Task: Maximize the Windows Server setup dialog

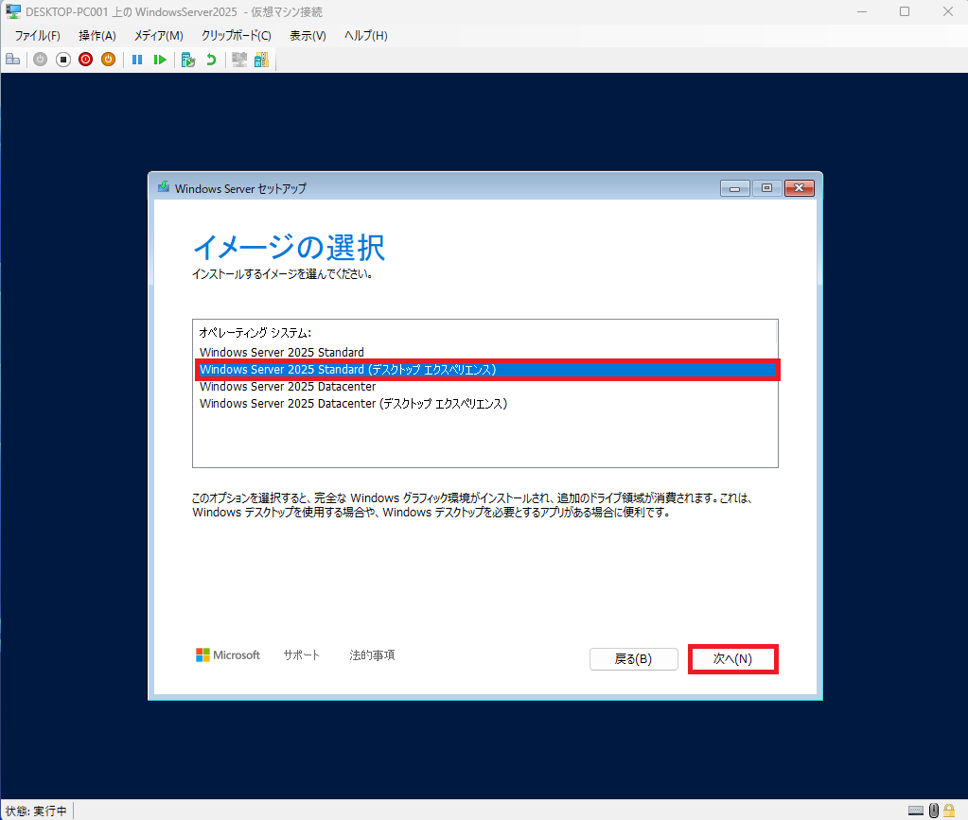Action: [766, 188]
